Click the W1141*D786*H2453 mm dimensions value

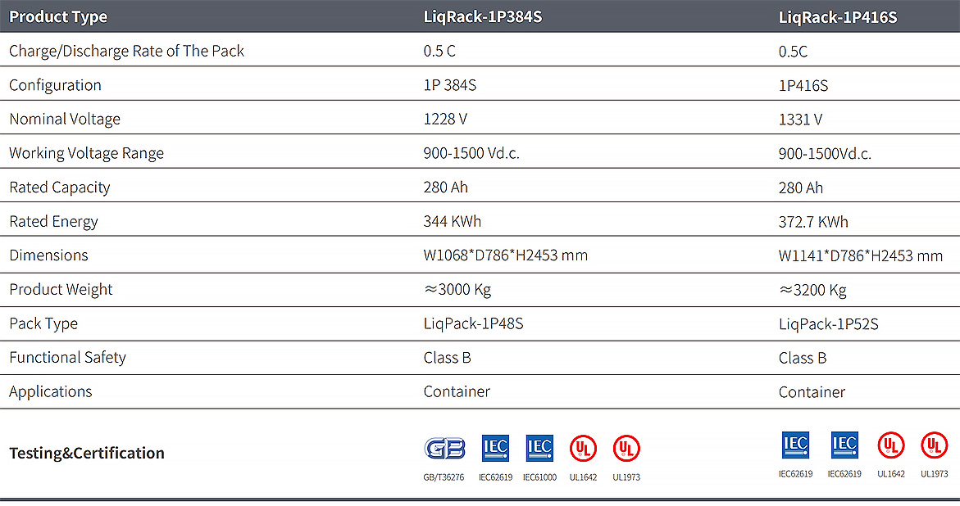861,255
